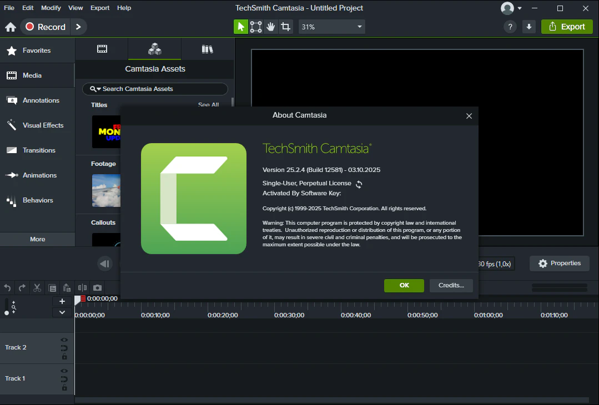Select the Crop tool

(x=286, y=27)
